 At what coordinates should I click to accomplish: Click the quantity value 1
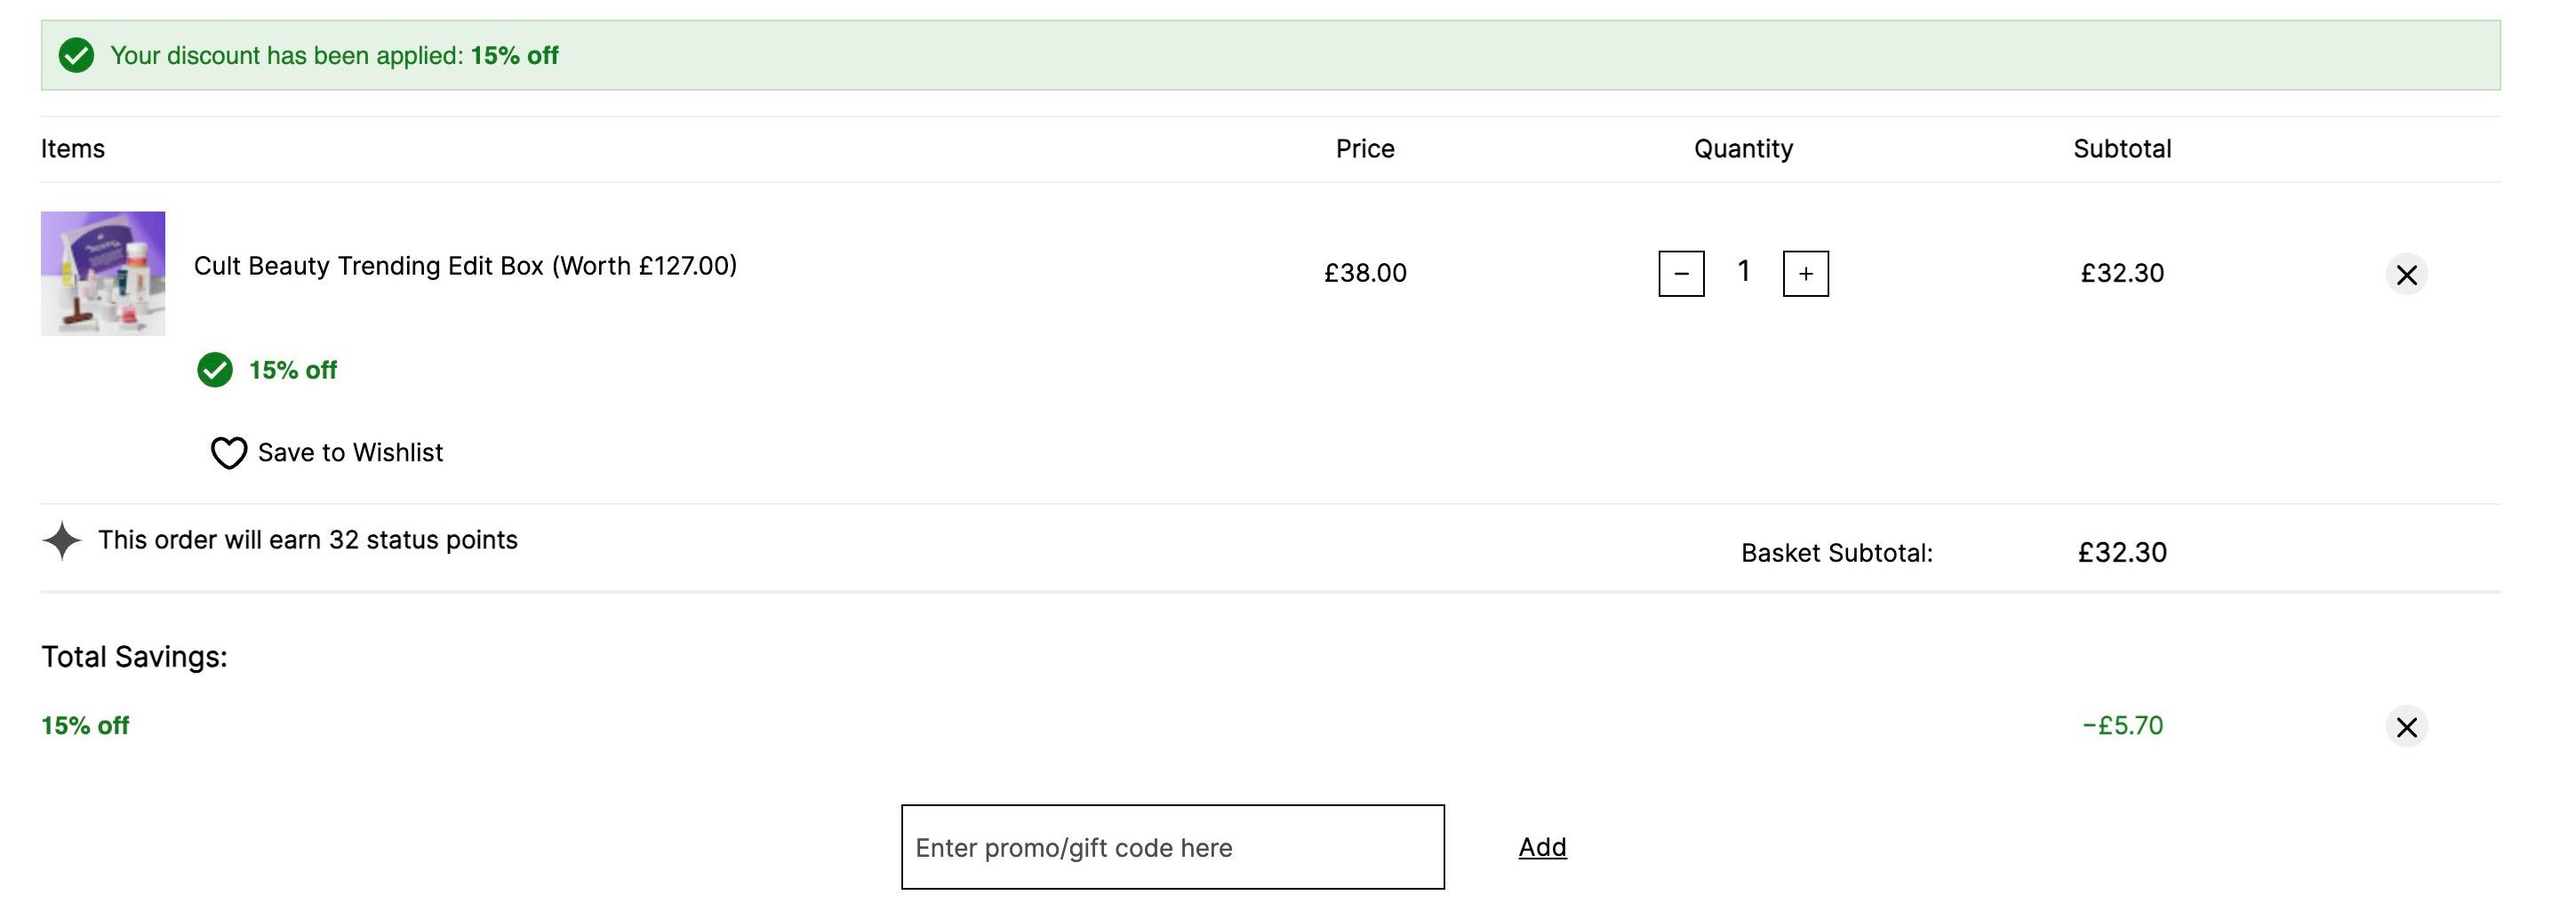point(1743,271)
